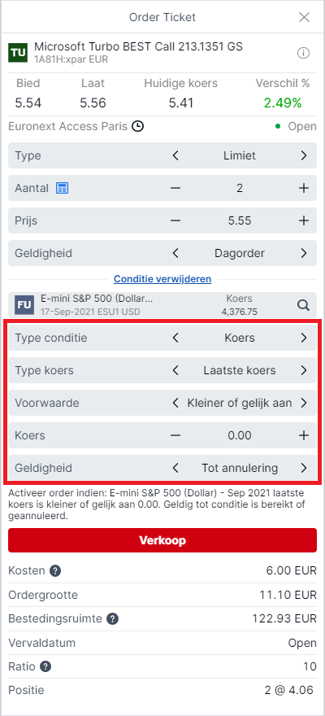Open the Aantal quantity calculator icon
Screen dimensions: 325x716
tap(62, 188)
